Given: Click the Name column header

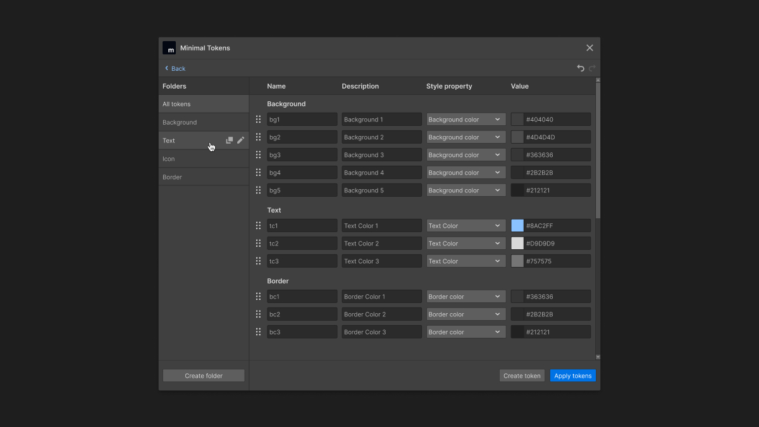Looking at the screenshot, I should click(x=276, y=86).
